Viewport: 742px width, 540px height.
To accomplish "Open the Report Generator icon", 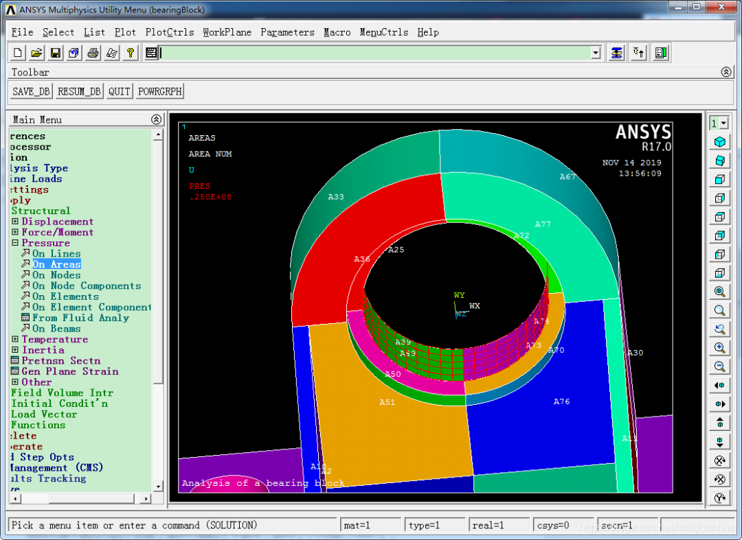I will [x=112, y=53].
